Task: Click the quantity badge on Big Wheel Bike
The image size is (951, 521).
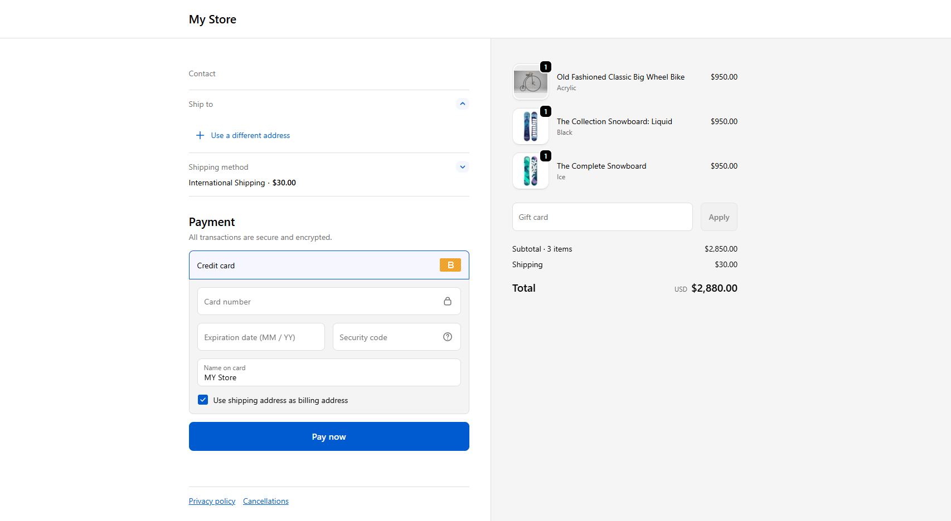Action: pos(546,67)
